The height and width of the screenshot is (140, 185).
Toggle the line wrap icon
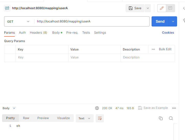[100, 118]
